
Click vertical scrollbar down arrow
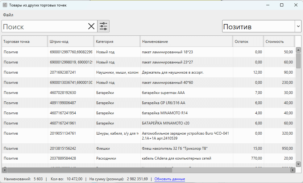(298, 164)
